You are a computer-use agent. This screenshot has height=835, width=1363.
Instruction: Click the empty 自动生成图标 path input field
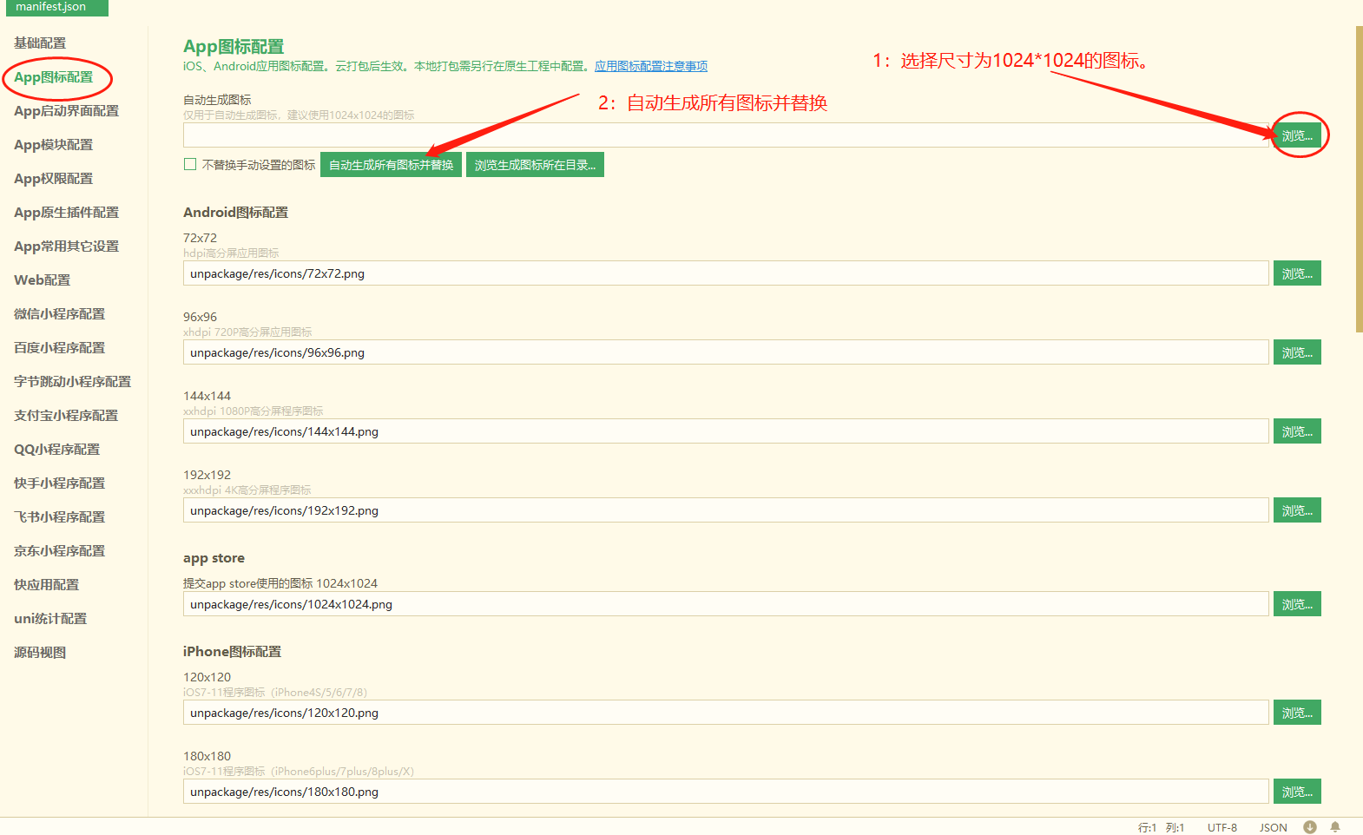725,135
